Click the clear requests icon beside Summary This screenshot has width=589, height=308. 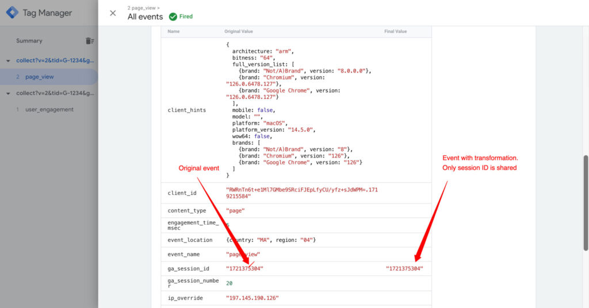coord(89,41)
